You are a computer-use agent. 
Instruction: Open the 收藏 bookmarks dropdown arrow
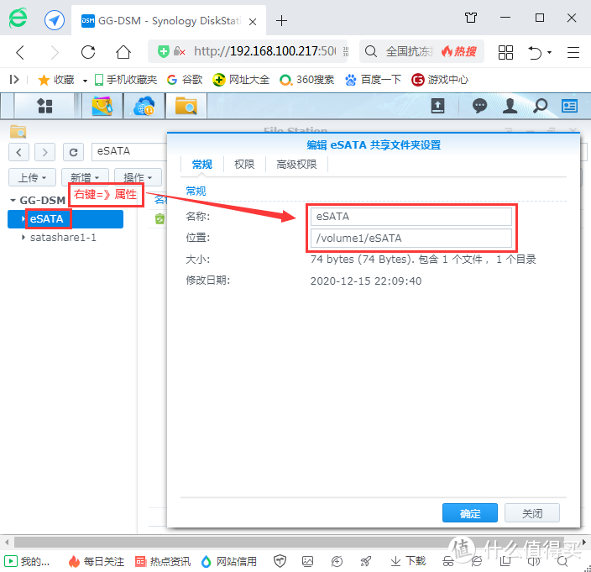[x=85, y=81]
